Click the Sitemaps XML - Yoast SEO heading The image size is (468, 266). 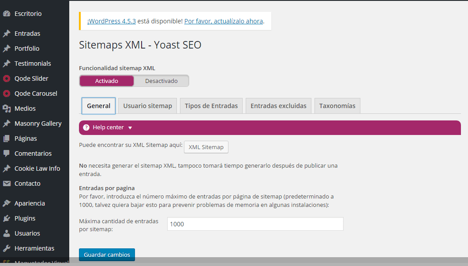[140, 45]
